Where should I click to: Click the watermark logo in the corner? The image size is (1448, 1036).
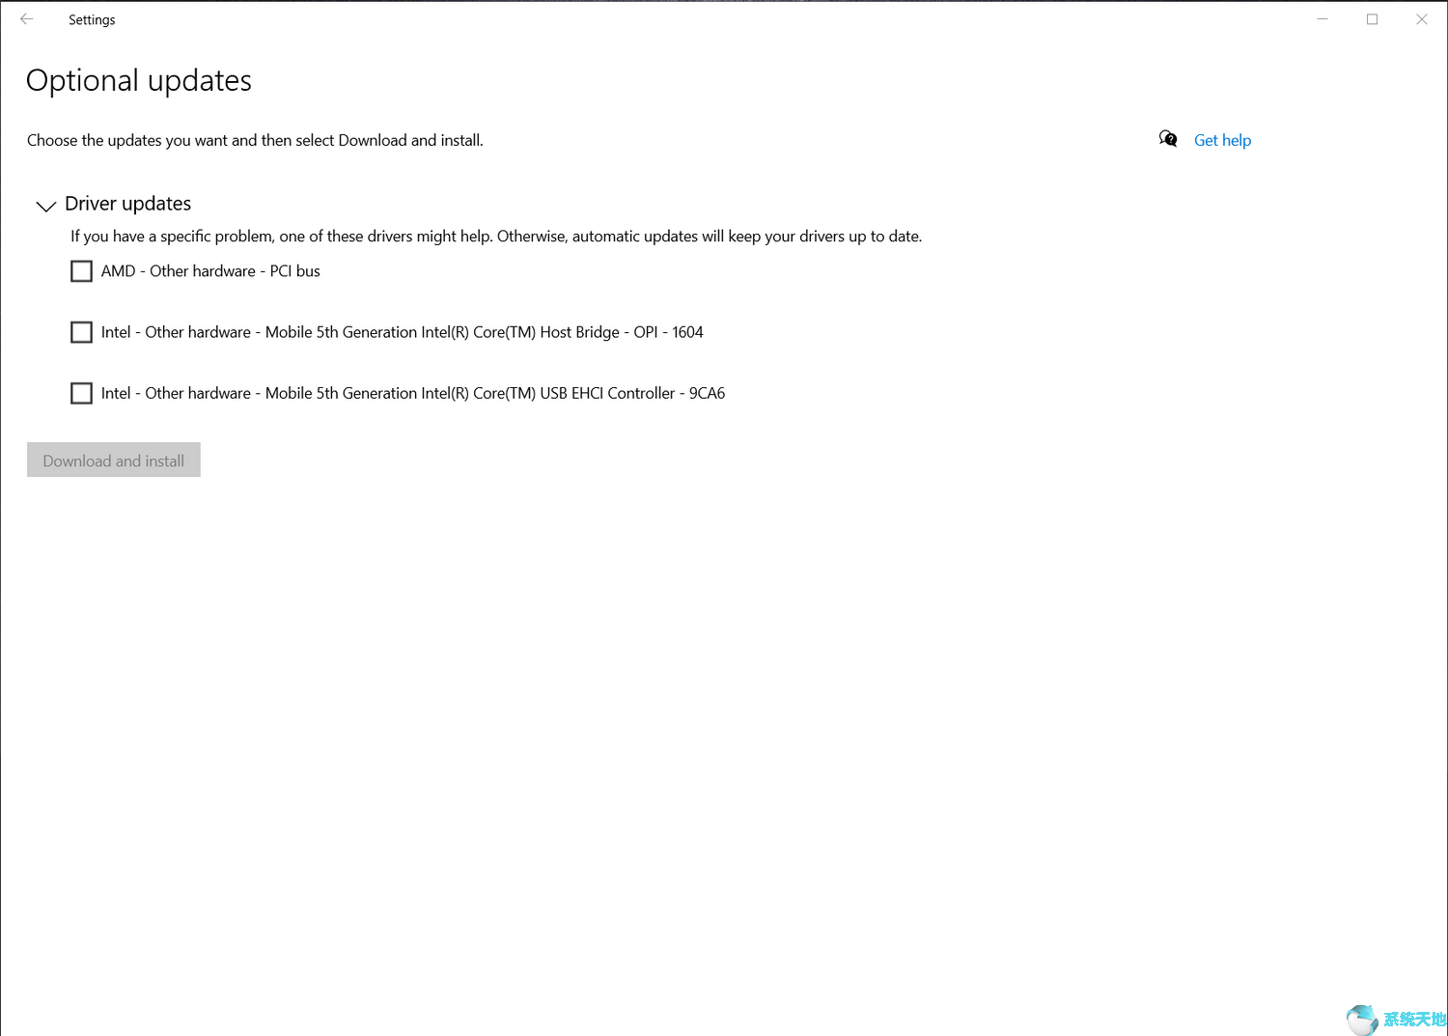(x=1396, y=1020)
